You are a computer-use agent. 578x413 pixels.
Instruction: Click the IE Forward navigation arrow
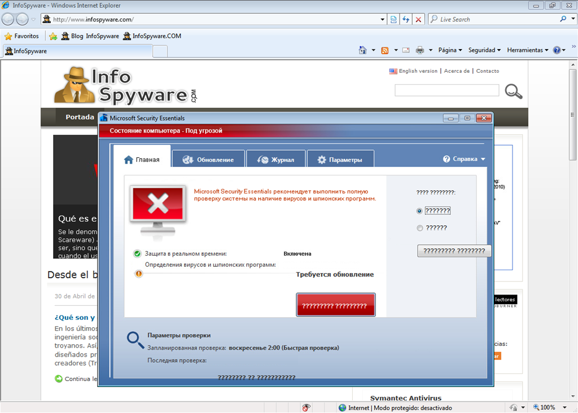point(22,19)
